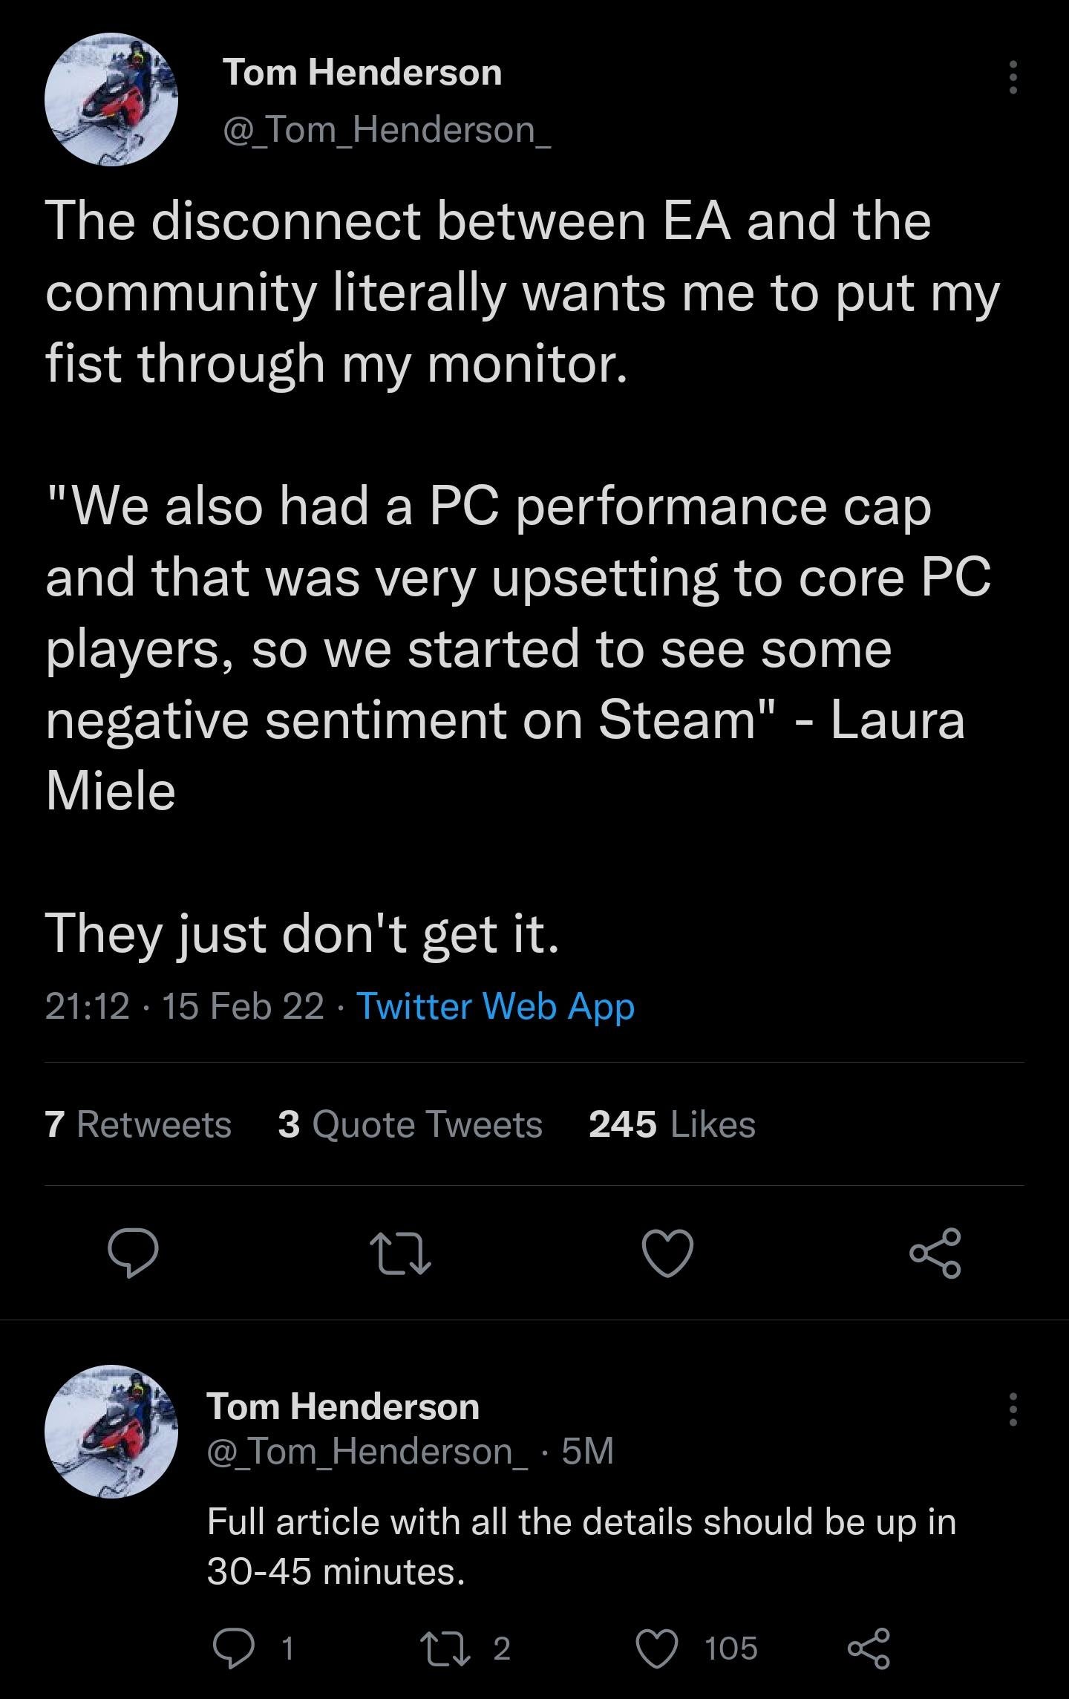The width and height of the screenshot is (1069, 1699).
Task: View the 7 Retweets list
Action: 138,1124
